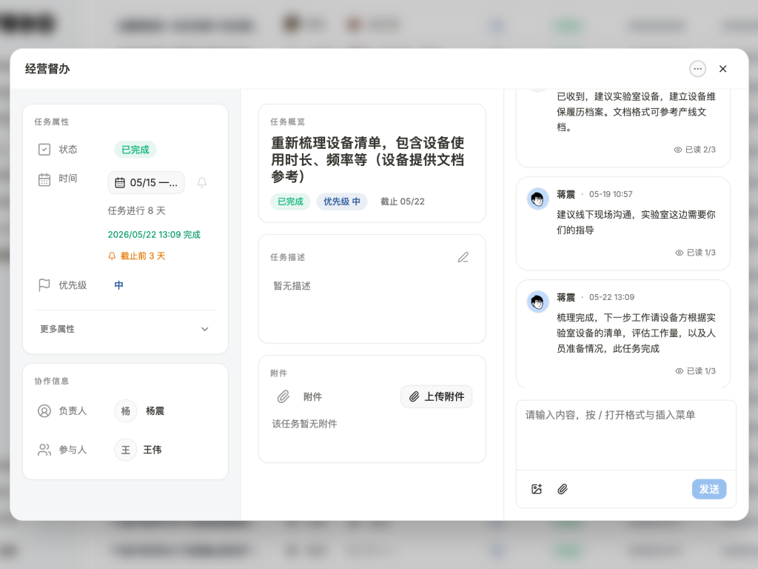The width and height of the screenshot is (758, 569).
Task: Open the 05/15 date range picker
Action: (146, 182)
